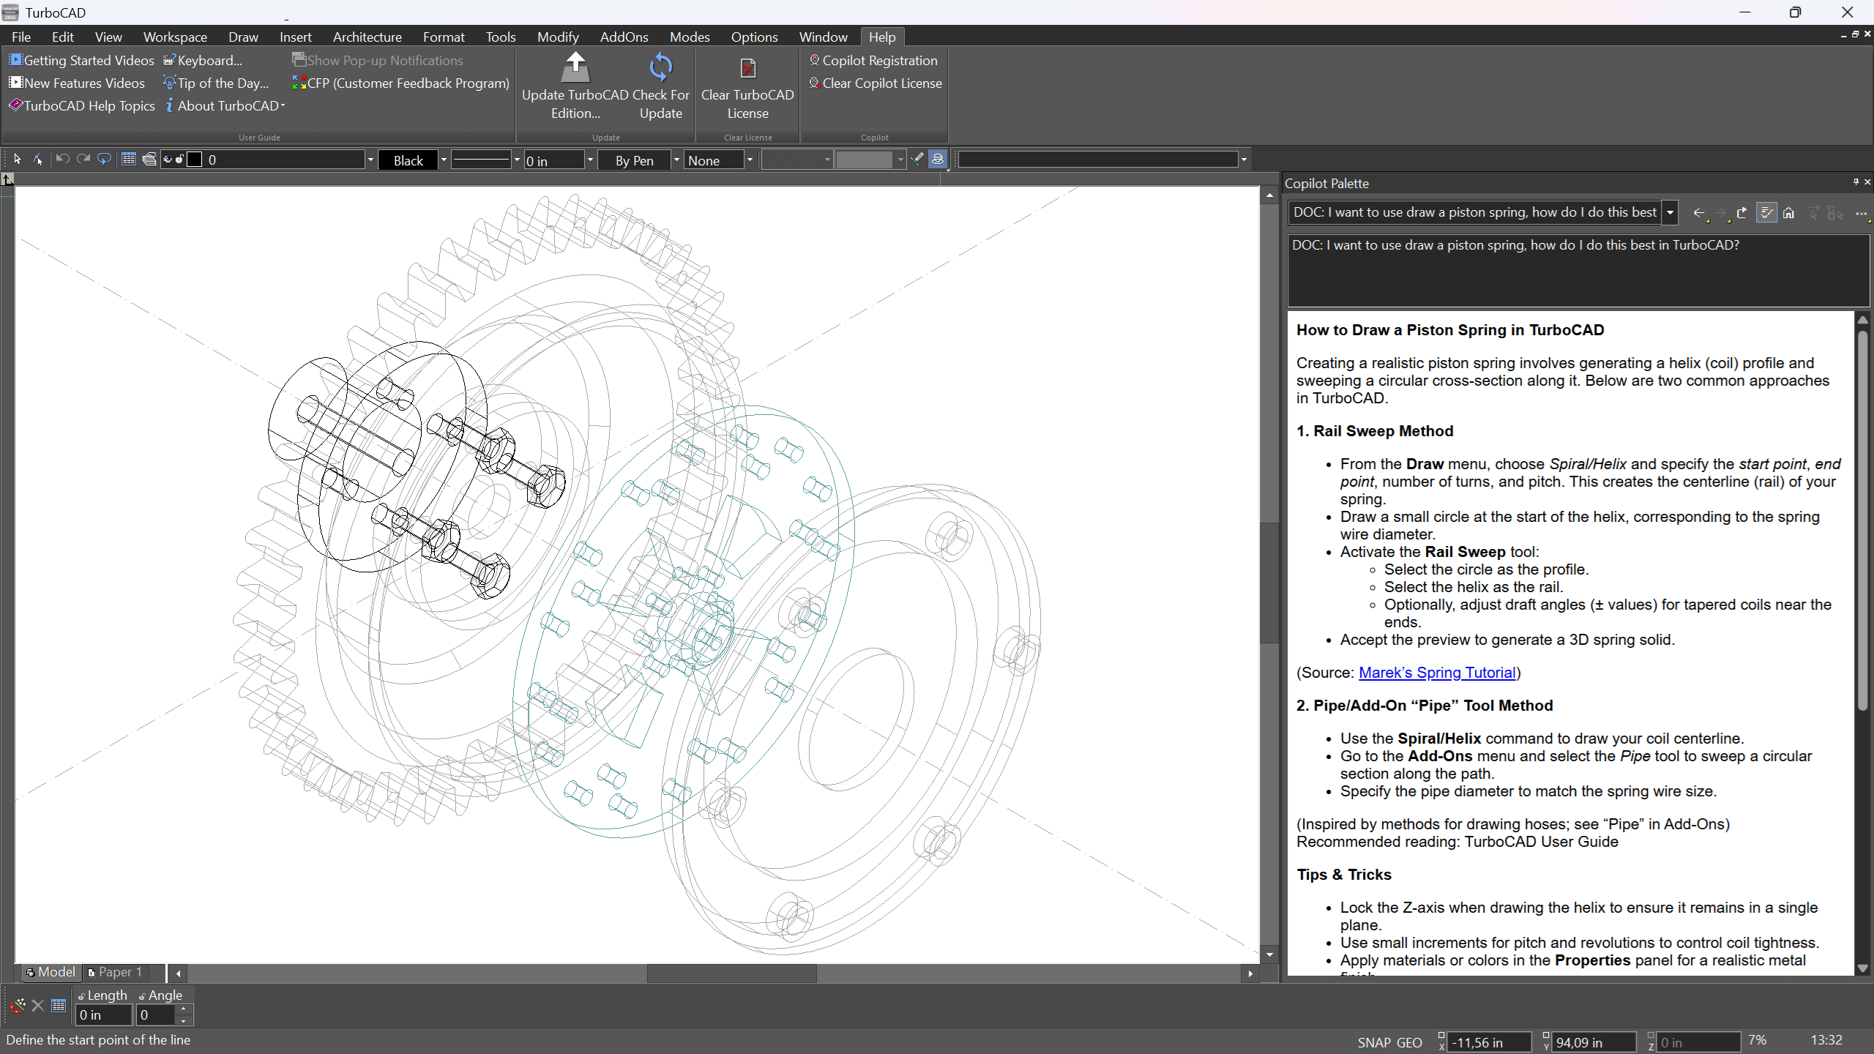The height and width of the screenshot is (1054, 1874).
Task: Click the Update TurboCAD Edition icon
Action: [x=575, y=68]
